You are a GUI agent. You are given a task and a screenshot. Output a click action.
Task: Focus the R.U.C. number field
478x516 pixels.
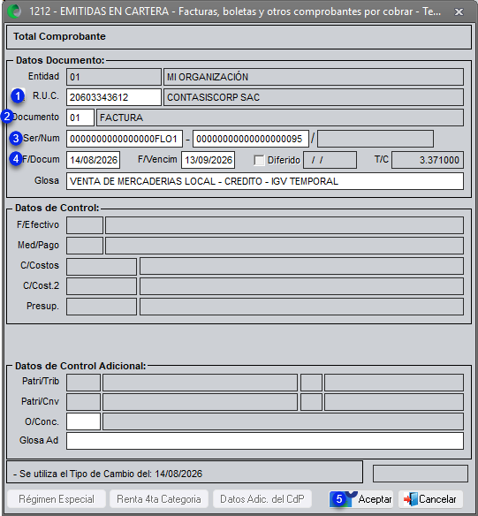pyautogui.click(x=114, y=97)
